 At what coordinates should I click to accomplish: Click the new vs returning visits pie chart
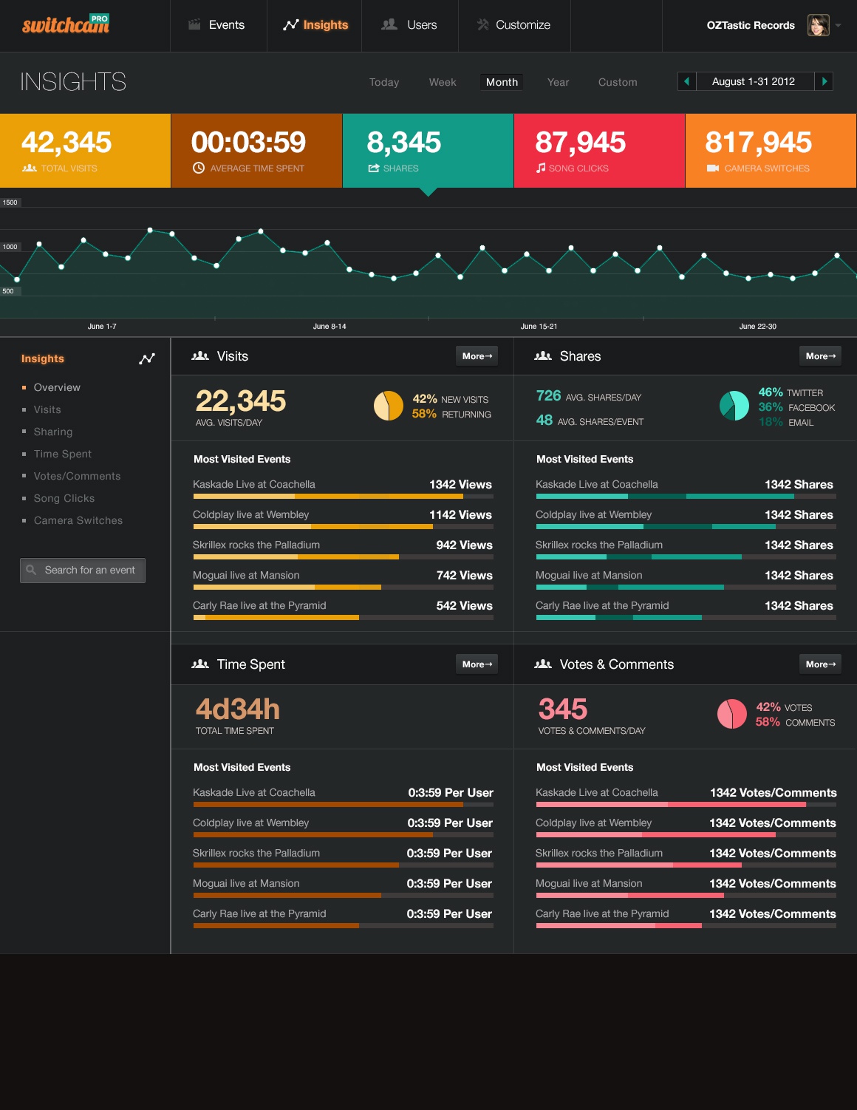[388, 406]
